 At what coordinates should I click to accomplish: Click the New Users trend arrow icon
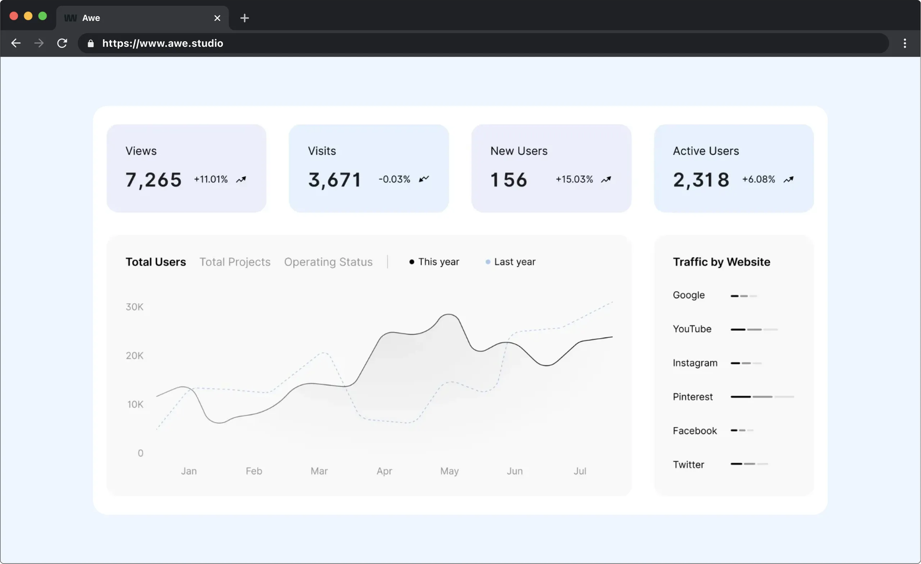606,180
